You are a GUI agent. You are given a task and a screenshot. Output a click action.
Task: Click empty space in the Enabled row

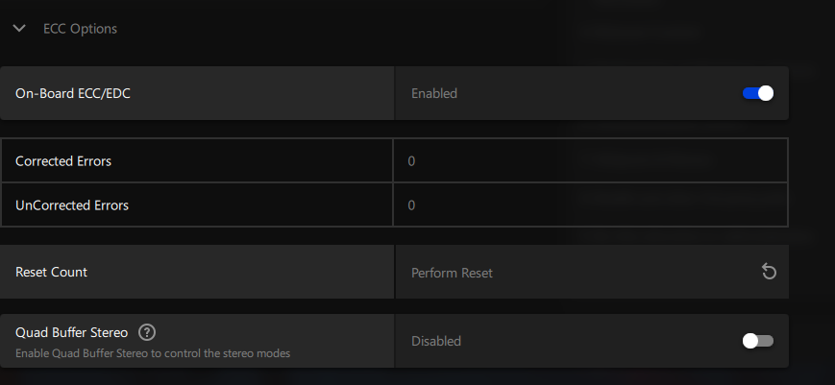point(597,93)
